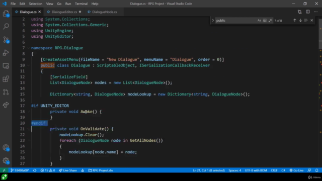Select the Dialogue.cs tab

(28, 12)
